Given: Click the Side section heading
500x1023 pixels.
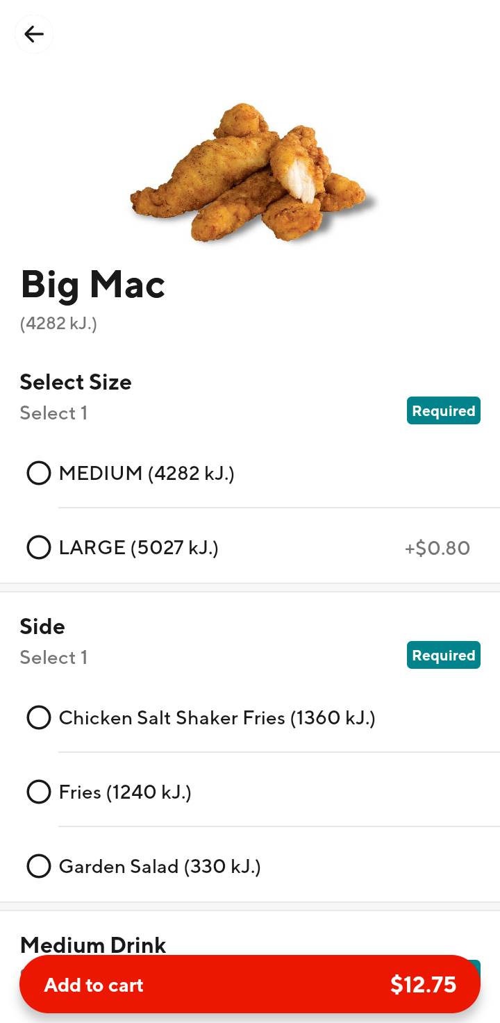Looking at the screenshot, I should 42,626.
